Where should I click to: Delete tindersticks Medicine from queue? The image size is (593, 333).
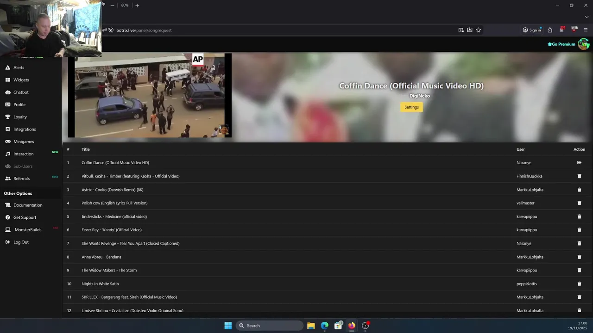pyautogui.click(x=579, y=216)
